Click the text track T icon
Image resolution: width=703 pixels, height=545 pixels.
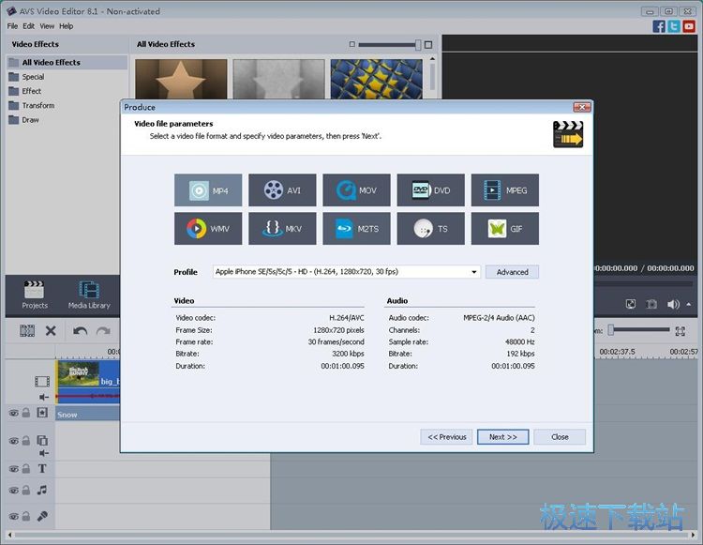[42, 469]
